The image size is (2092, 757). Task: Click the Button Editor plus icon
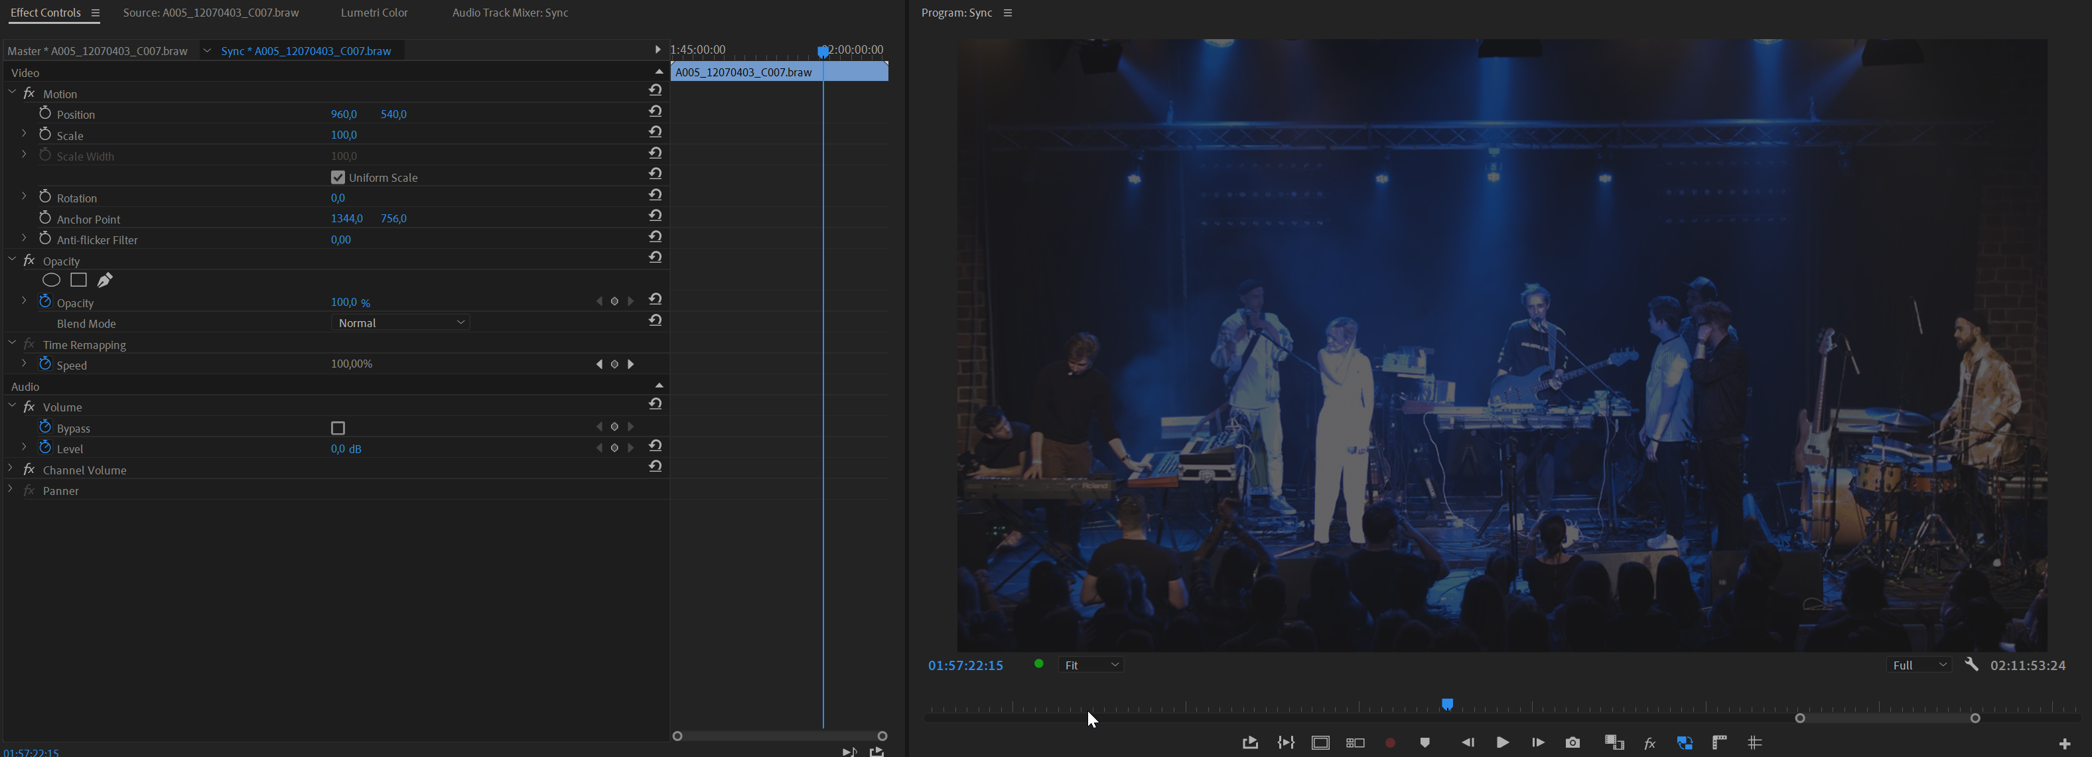[x=2064, y=743]
